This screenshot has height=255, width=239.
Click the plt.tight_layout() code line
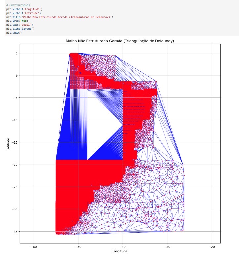(x=20, y=29)
